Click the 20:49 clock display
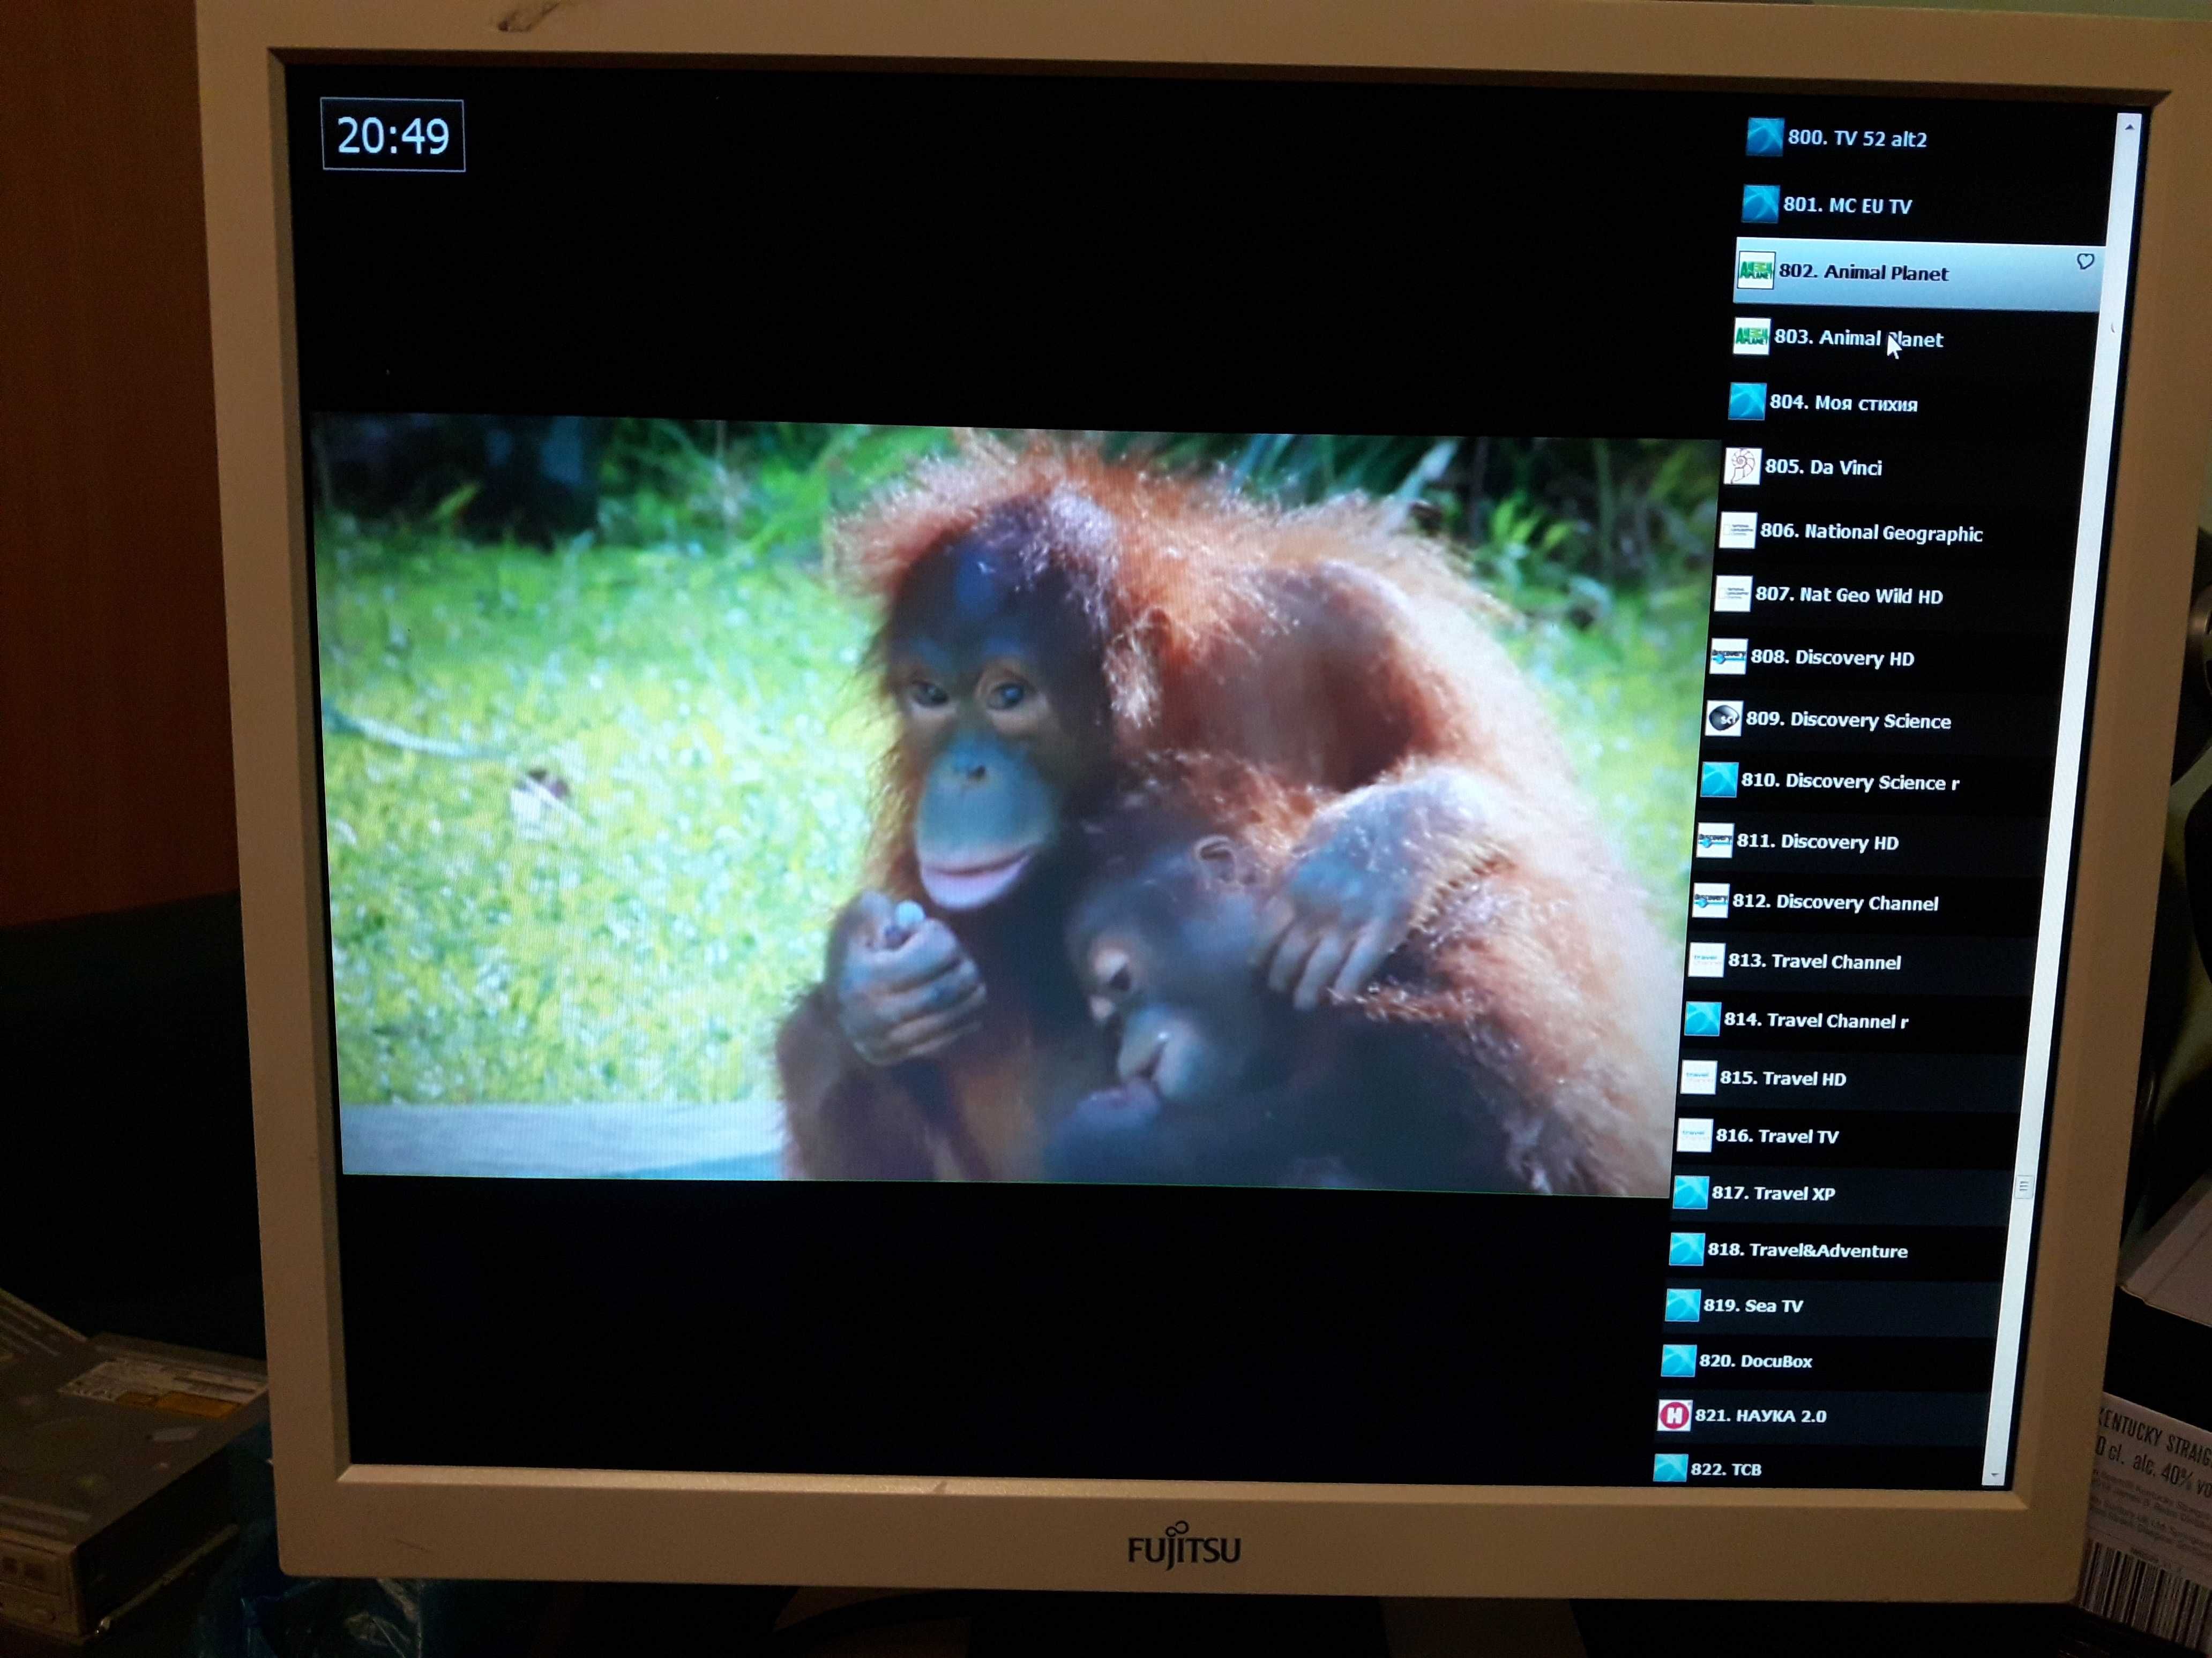Viewport: 2212px width, 1658px height. 393,135
